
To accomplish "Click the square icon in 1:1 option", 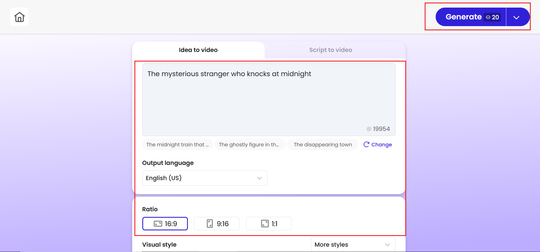I will click(x=265, y=224).
